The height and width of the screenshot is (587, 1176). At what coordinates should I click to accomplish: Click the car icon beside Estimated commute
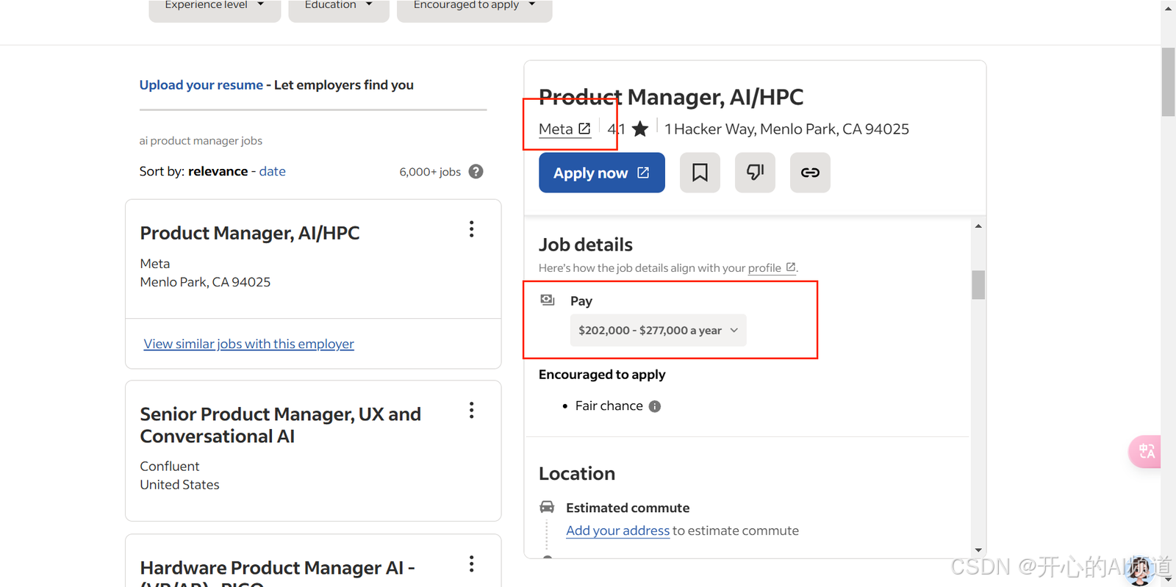[547, 507]
